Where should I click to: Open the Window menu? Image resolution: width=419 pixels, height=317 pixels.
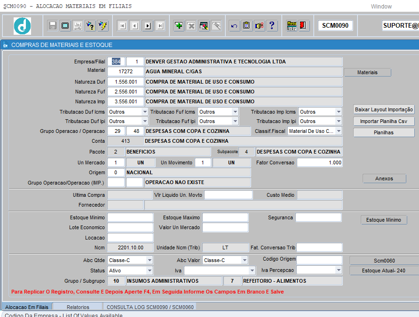(381, 7)
